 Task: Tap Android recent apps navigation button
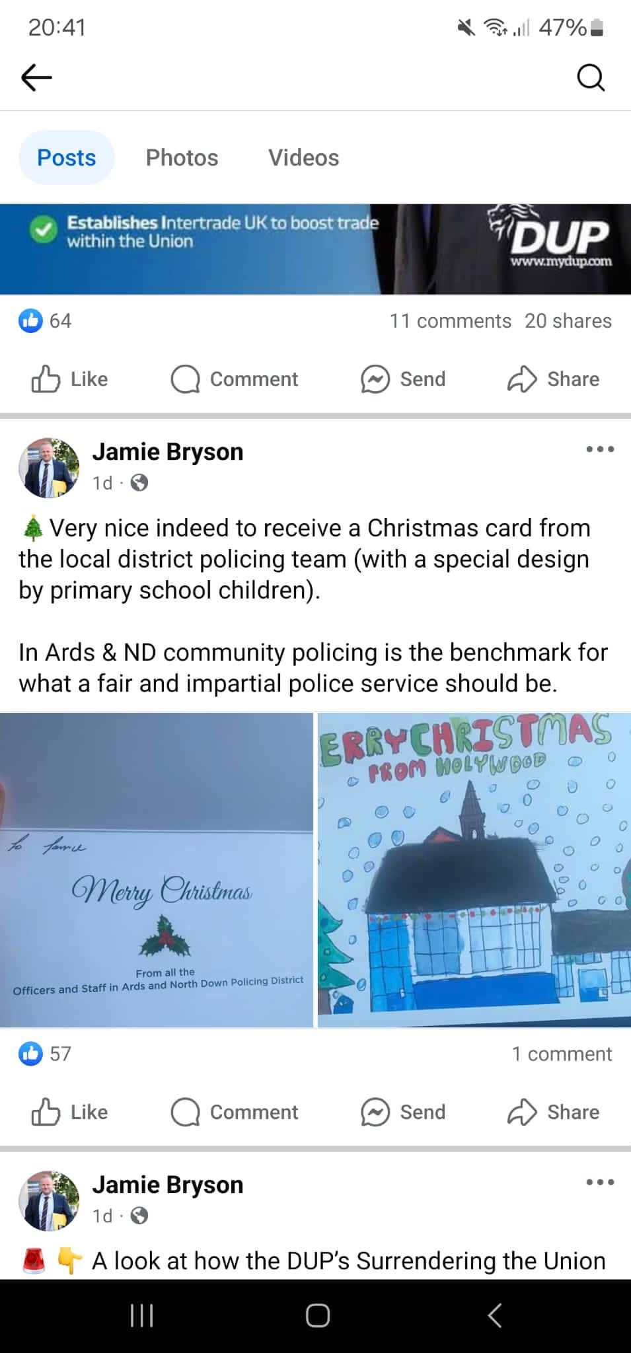tap(141, 1315)
